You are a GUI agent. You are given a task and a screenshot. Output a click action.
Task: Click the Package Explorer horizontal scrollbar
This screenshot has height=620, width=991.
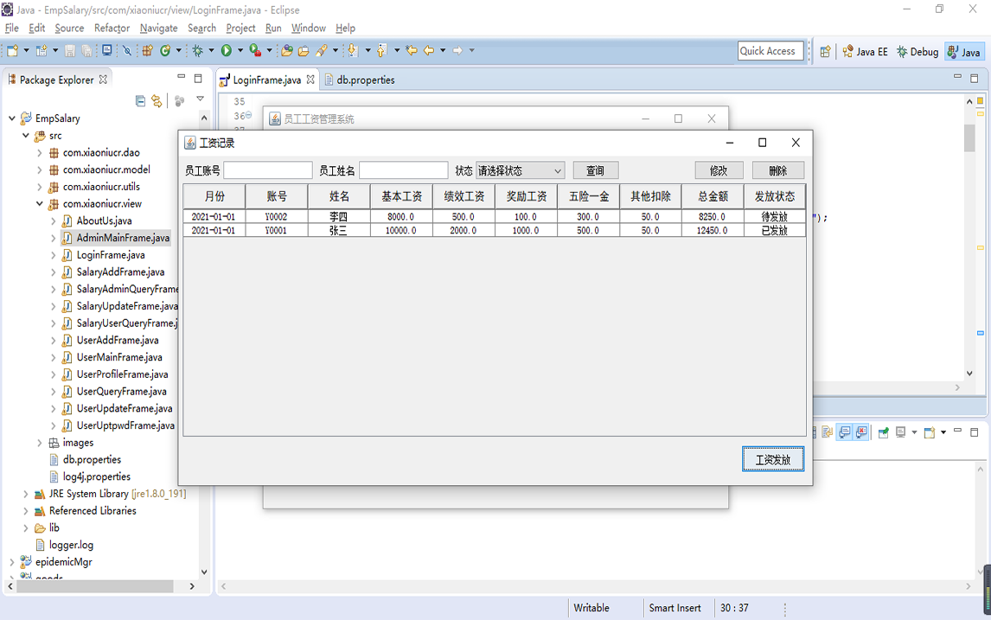(x=95, y=586)
